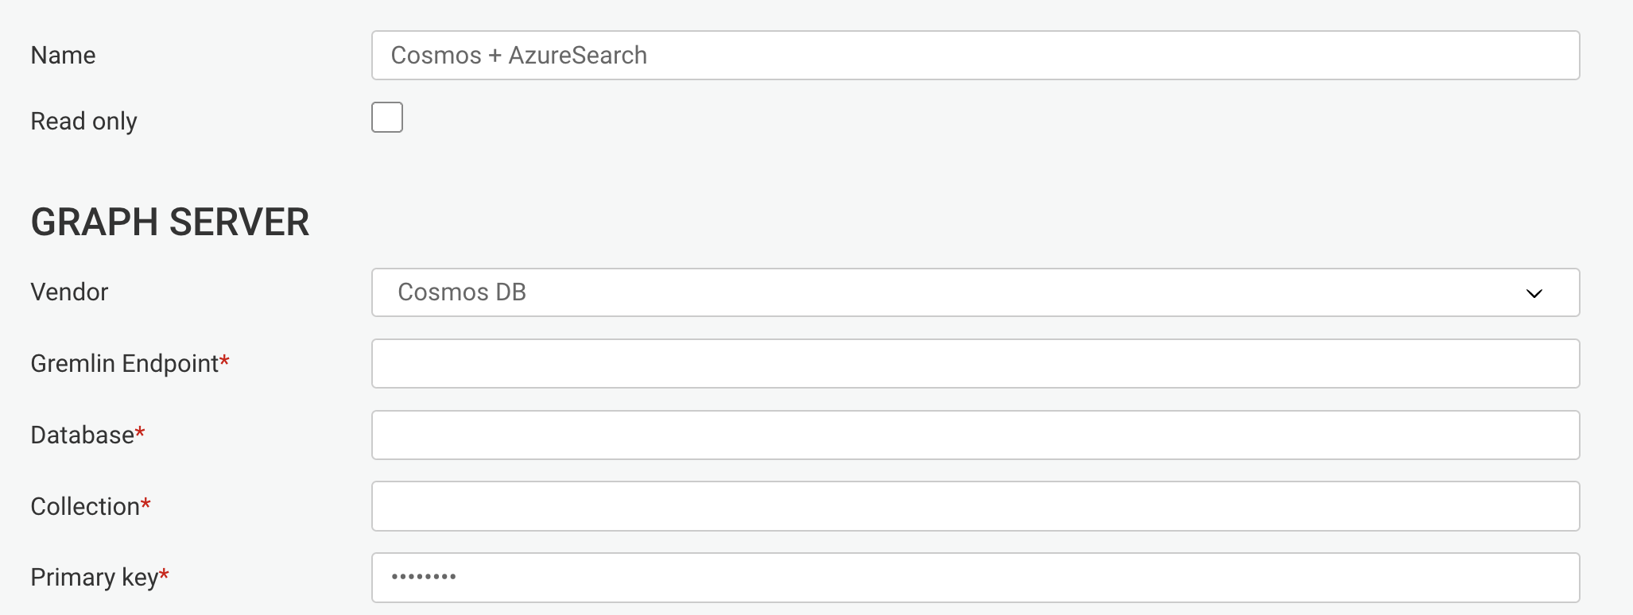Screen dimensions: 1633x615
Task: Click the "Name" field label
Action: pyautogui.click(x=63, y=56)
